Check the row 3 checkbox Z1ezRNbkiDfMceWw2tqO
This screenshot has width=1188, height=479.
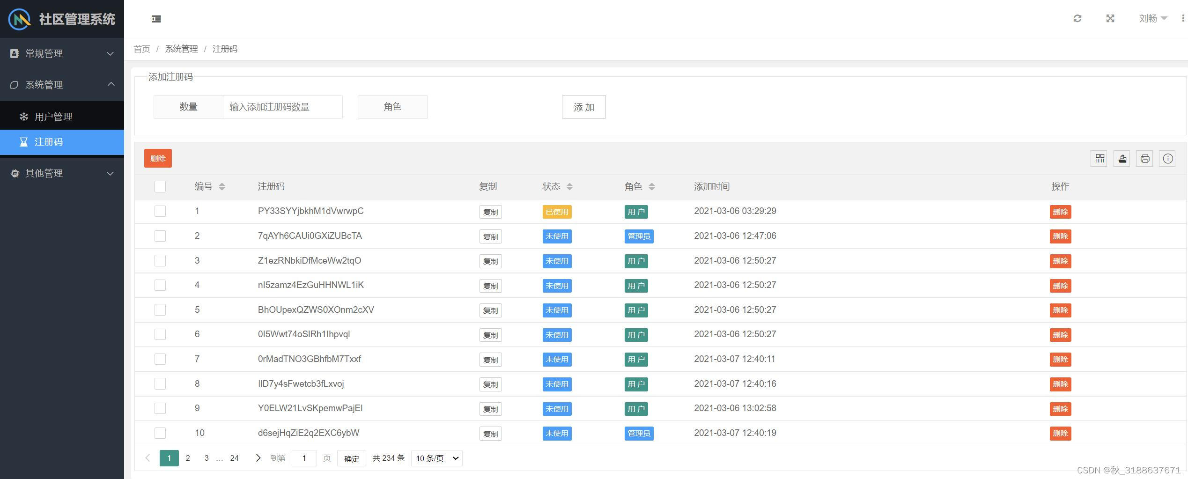tap(160, 261)
